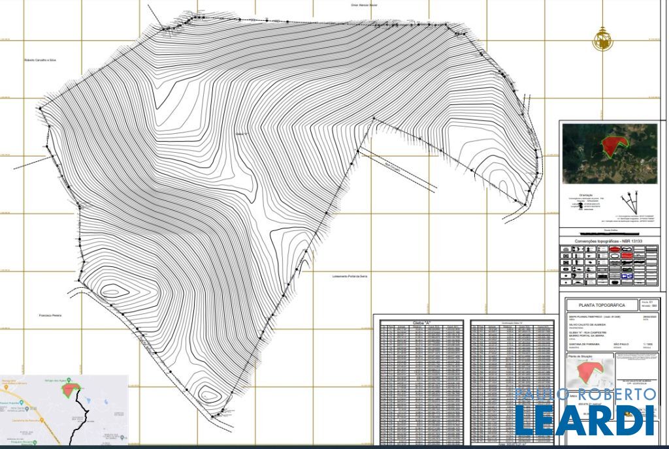
Task: Click the Loteamento Portal da Serra label
Action: (x=350, y=276)
